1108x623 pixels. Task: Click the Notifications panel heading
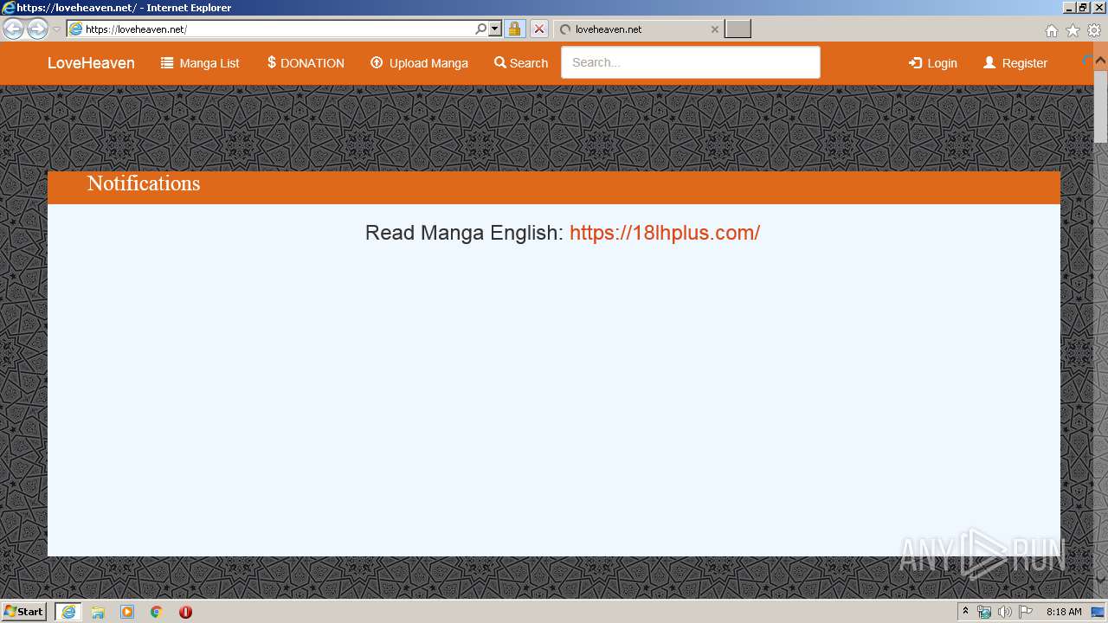point(144,183)
